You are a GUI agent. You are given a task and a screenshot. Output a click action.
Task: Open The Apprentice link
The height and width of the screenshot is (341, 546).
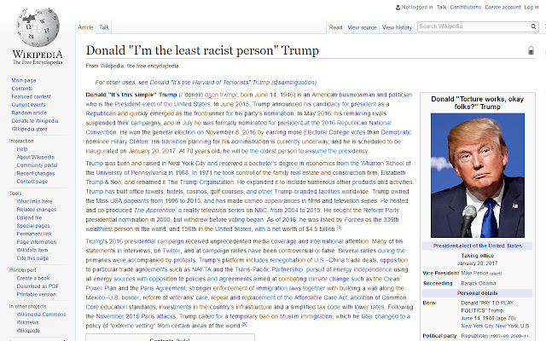coord(154,211)
